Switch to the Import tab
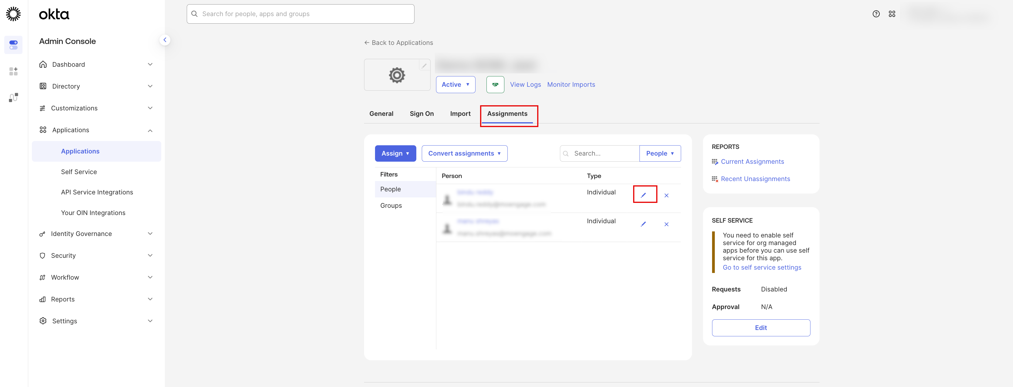Viewport: 1013px width, 387px height. (460, 113)
